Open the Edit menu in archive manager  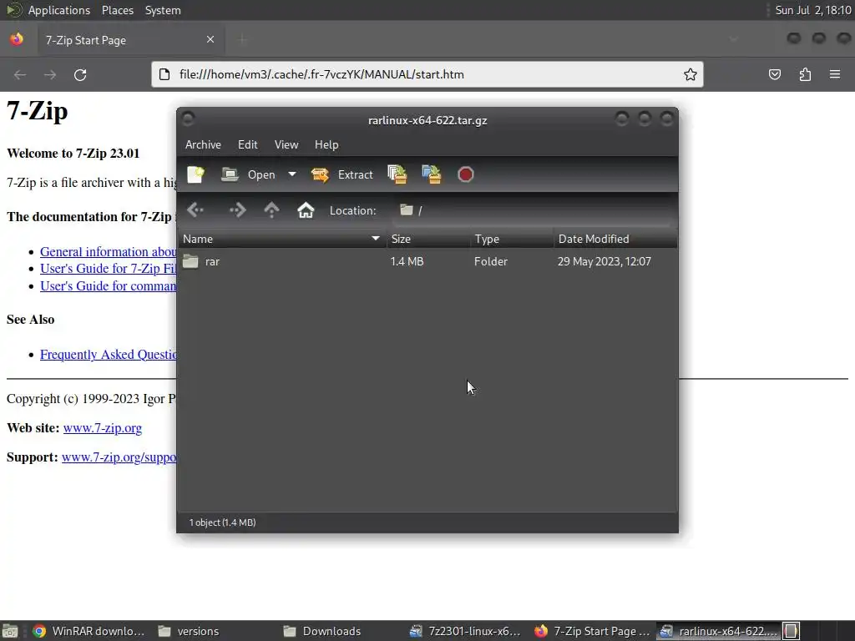click(x=247, y=144)
